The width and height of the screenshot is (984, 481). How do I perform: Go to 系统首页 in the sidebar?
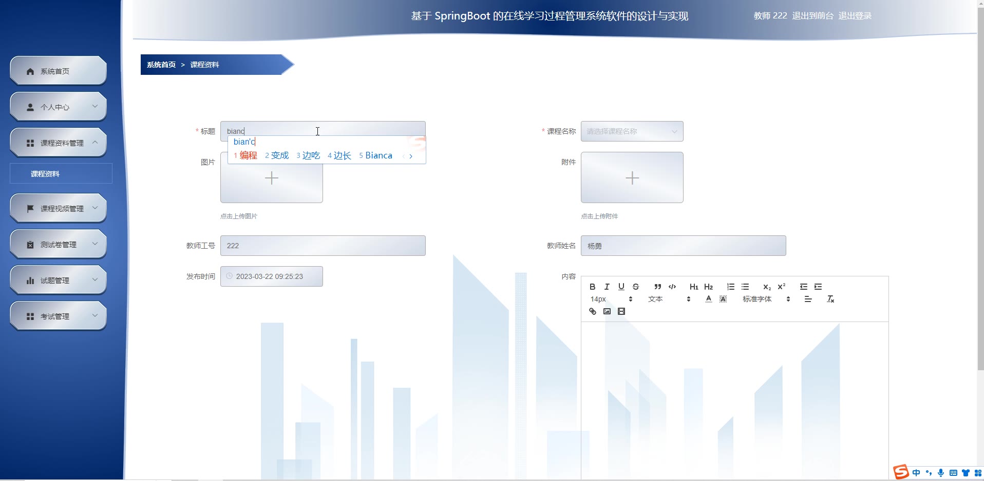coord(58,71)
